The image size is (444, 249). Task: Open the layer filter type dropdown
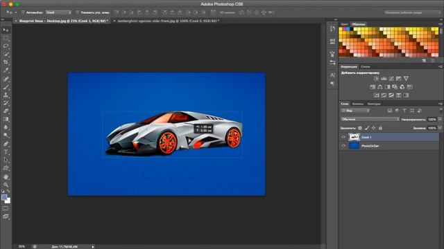tap(355, 111)
